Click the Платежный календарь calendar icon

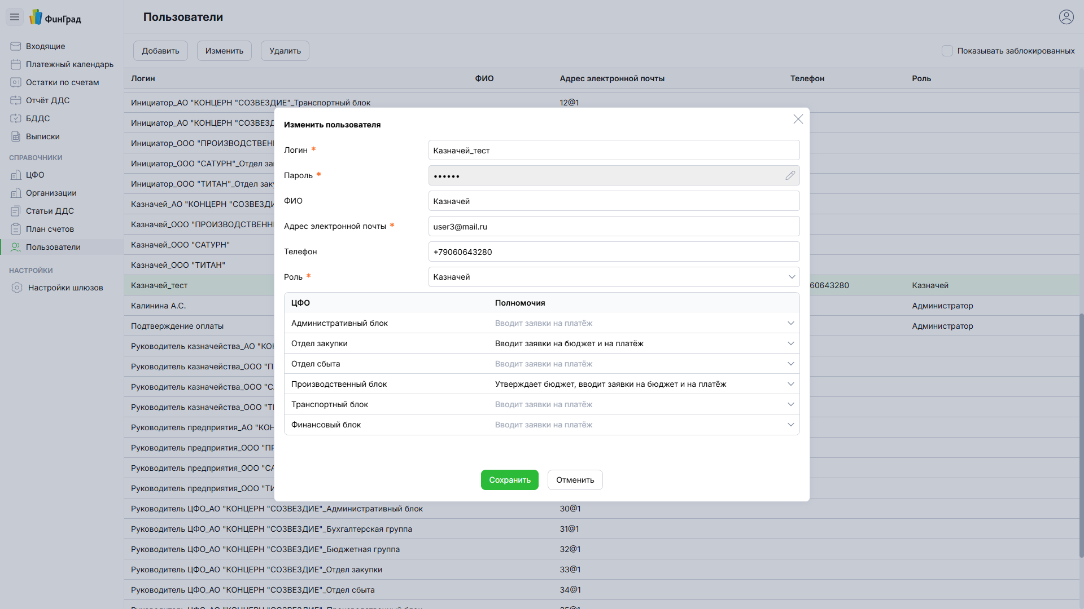point(16,64)
